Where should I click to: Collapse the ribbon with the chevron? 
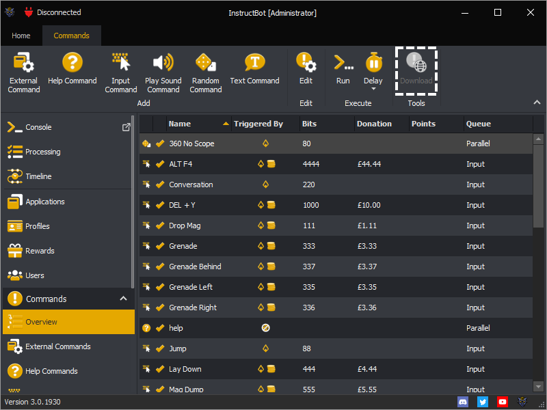pos(537,102)
